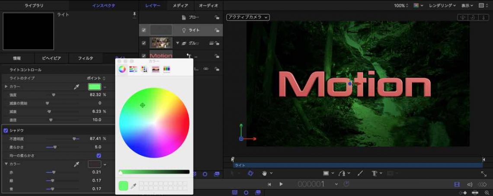Select the Hand pan tool
This screenshot has width=493, height=196.
click(x=264, y=173)
